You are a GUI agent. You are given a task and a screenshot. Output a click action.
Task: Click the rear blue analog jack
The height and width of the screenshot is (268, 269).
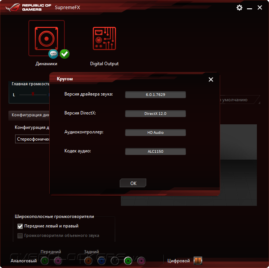102,261
